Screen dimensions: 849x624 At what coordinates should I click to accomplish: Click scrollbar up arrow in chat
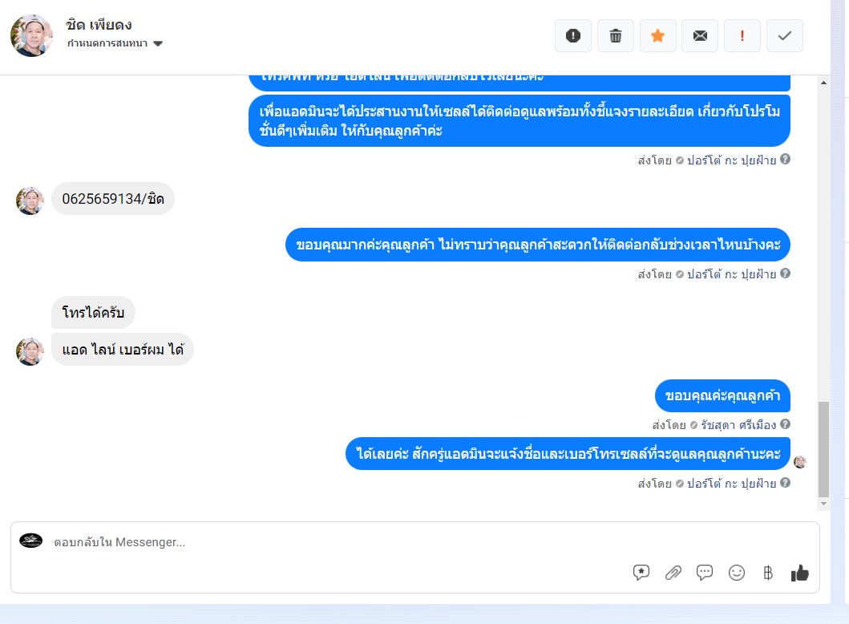823,83
